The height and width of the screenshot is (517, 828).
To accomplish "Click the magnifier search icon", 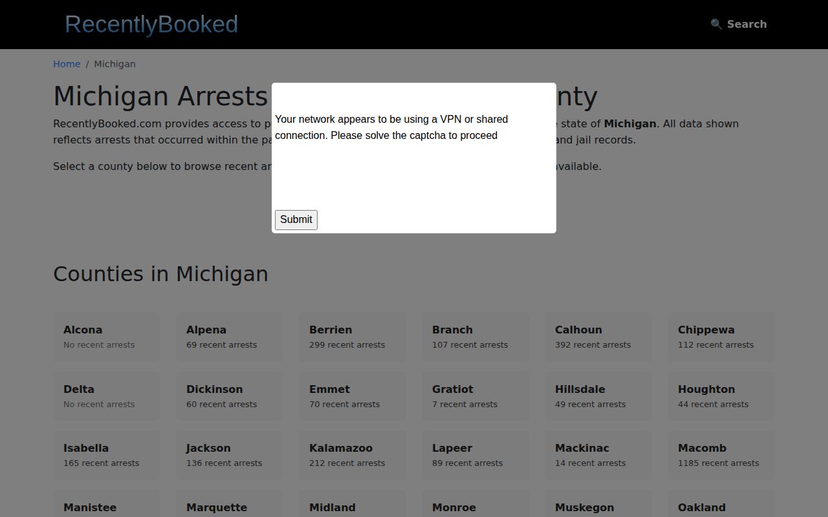I will click(716, 24).
